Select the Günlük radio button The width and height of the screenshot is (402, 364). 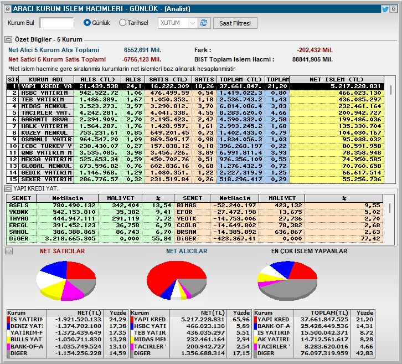87,23
